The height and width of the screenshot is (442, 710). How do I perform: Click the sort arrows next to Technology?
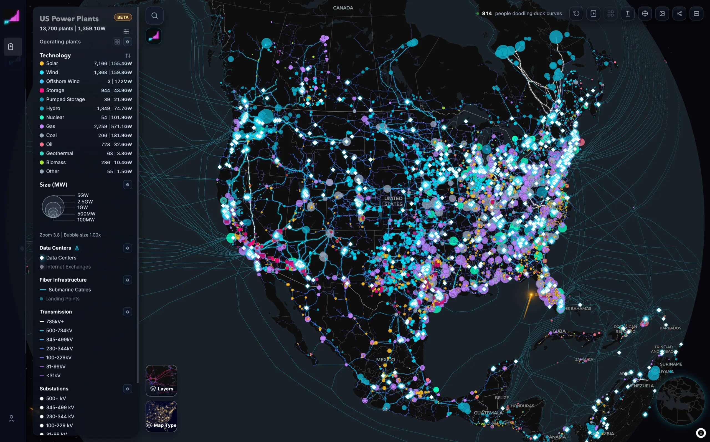(128, 55)
